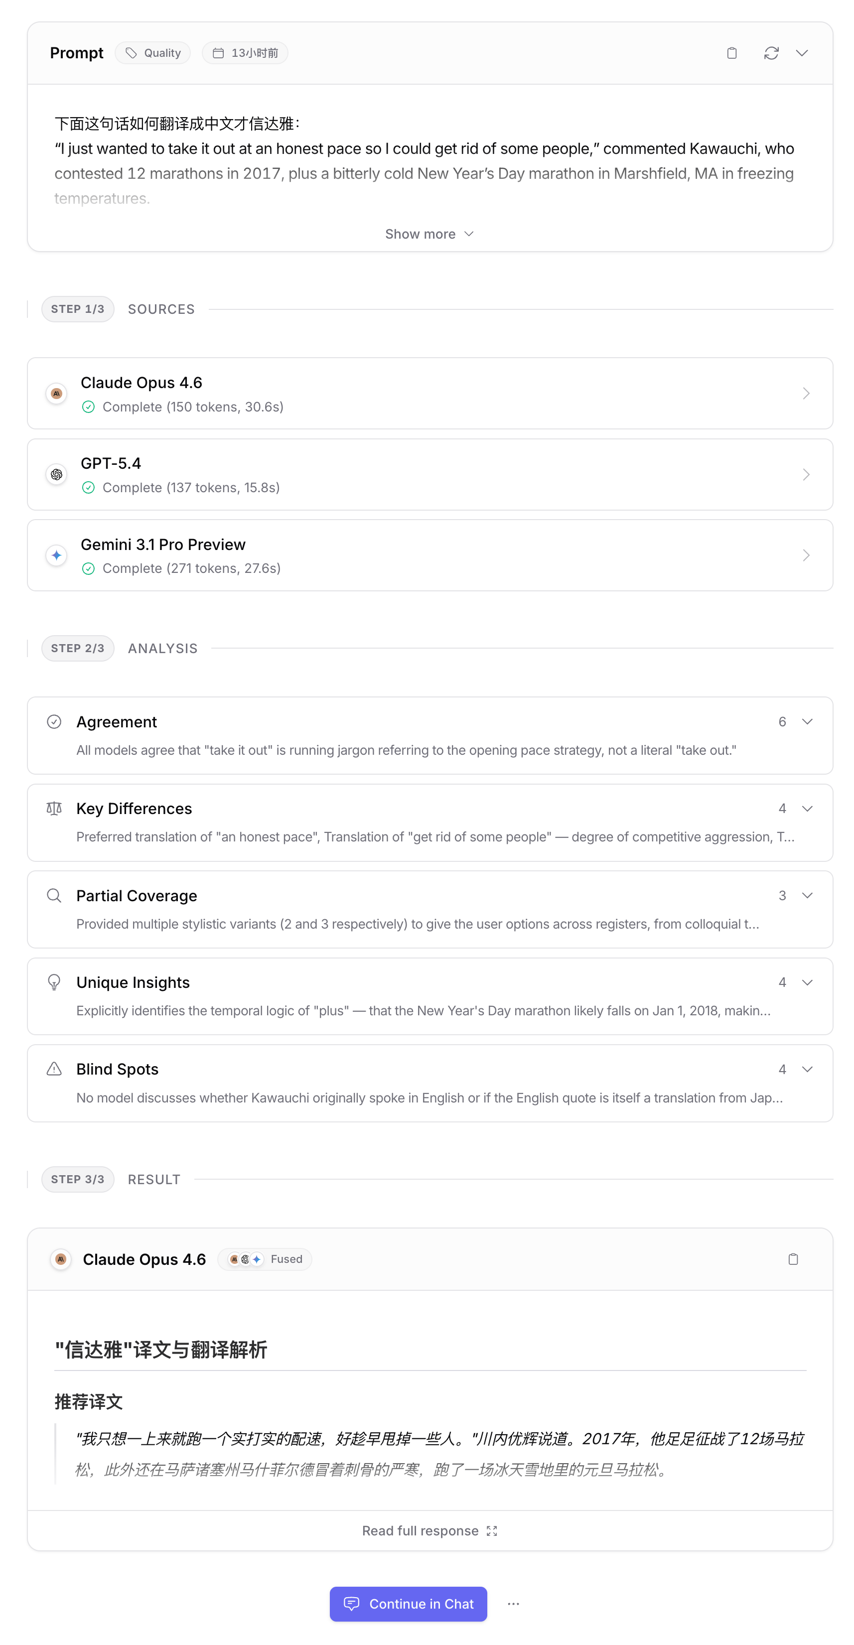The height and width of the screenshot is (1645, 854).
Task: Expand the Unique Insights section
Action: click(x=807, y=982)
